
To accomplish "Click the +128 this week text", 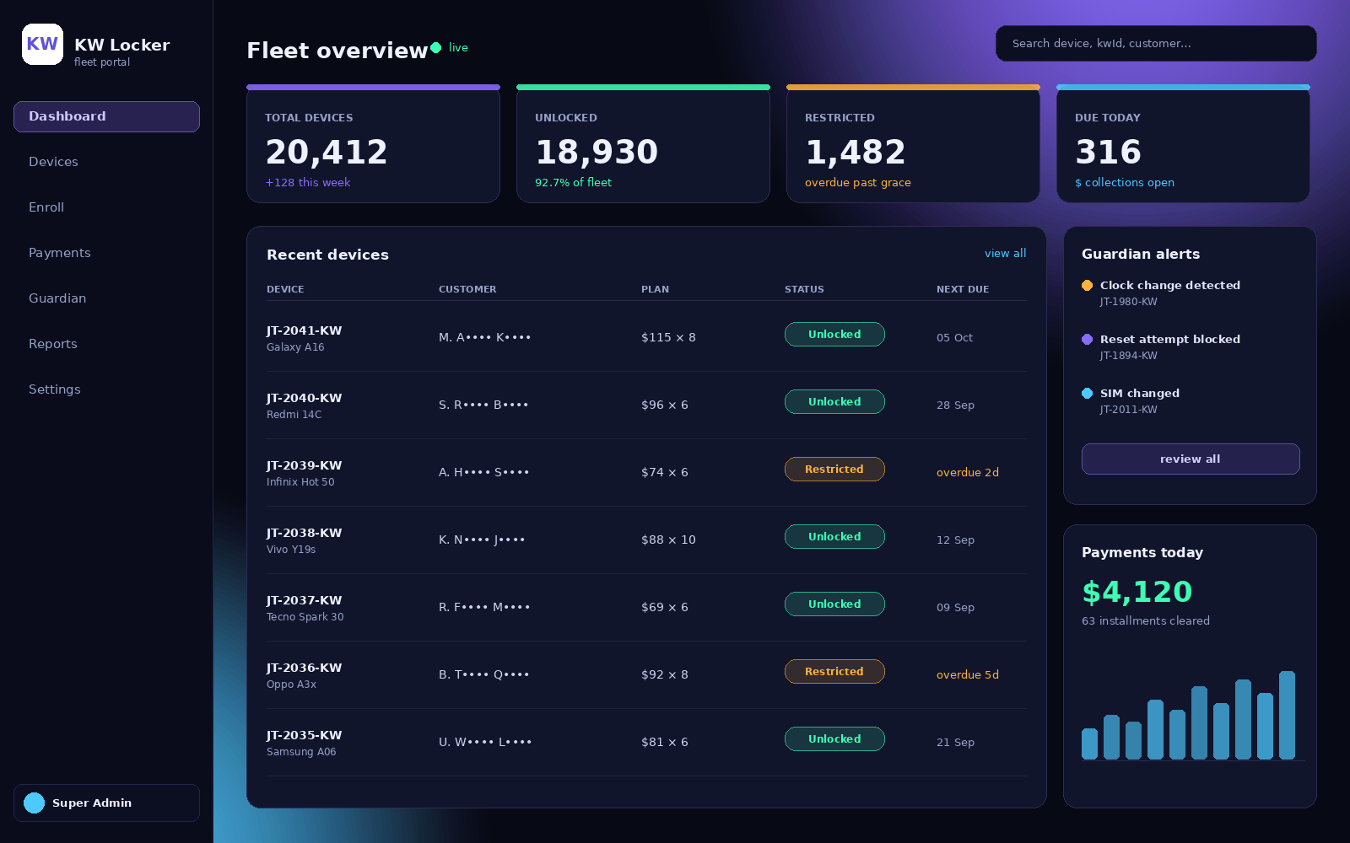I will 308,182.
